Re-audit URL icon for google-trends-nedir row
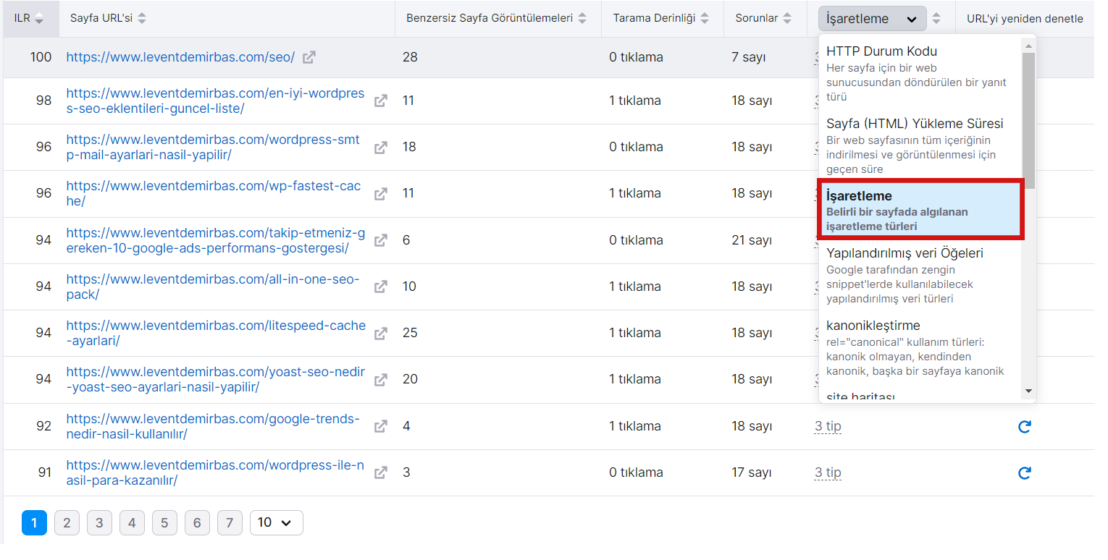 1024,427
